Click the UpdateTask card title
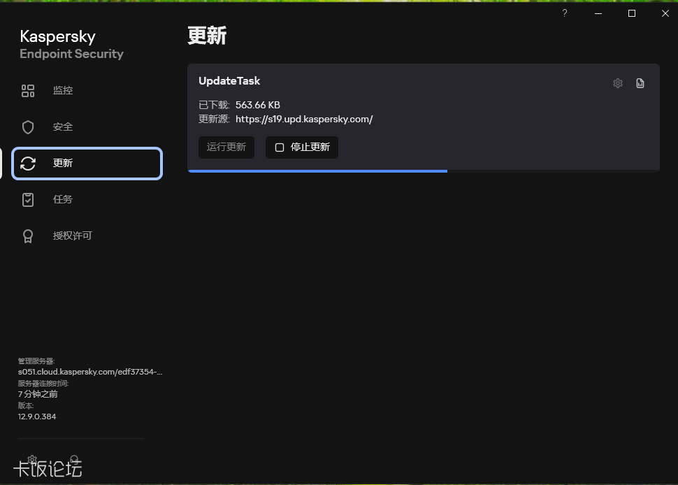The image size is (678, 485). pyautogui.click(x=229, y=81)
